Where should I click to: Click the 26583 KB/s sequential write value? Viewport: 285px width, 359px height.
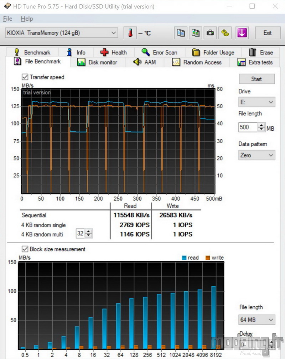(176, 215)
